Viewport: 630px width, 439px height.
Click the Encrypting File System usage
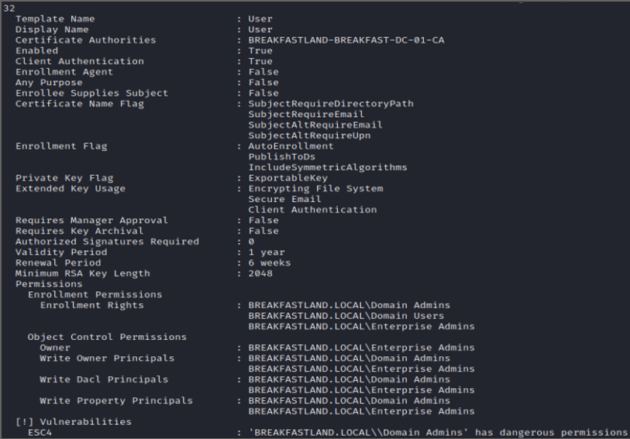[x=315, y=188]
